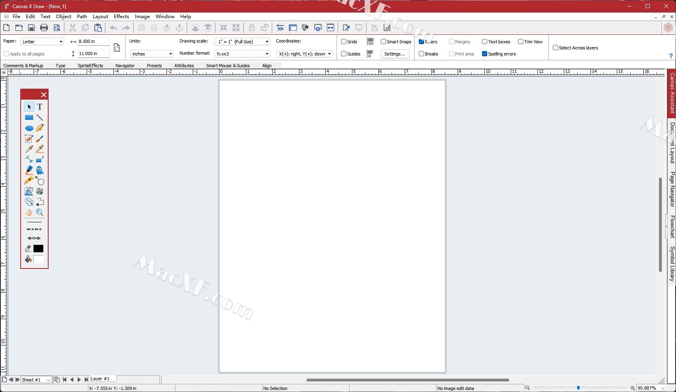Image resolution: width=676 pixels, height=392 pixels.
Task: Open the Canvas Assistant side panel
Action: click(672, 93)
